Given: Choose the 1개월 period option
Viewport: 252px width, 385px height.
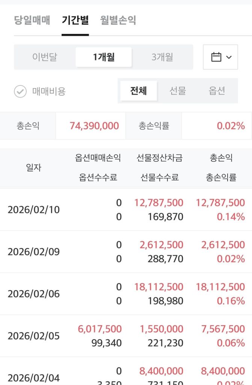Looking at the screenshot, I should [x=104, y=57].
